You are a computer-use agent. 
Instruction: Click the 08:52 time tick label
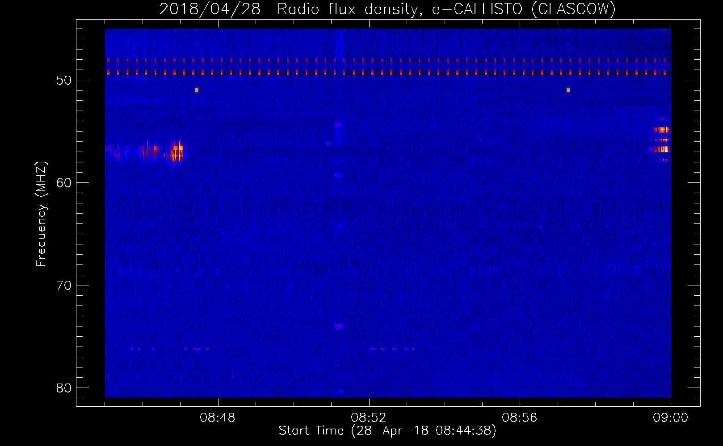[x=369, y=418]
